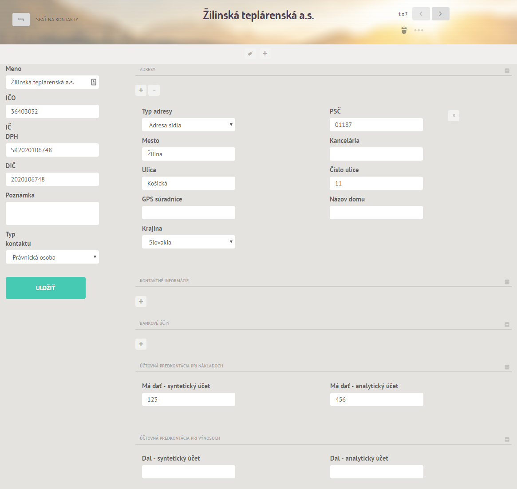Click the Späť na kontakty link

[x=57, y=20]
